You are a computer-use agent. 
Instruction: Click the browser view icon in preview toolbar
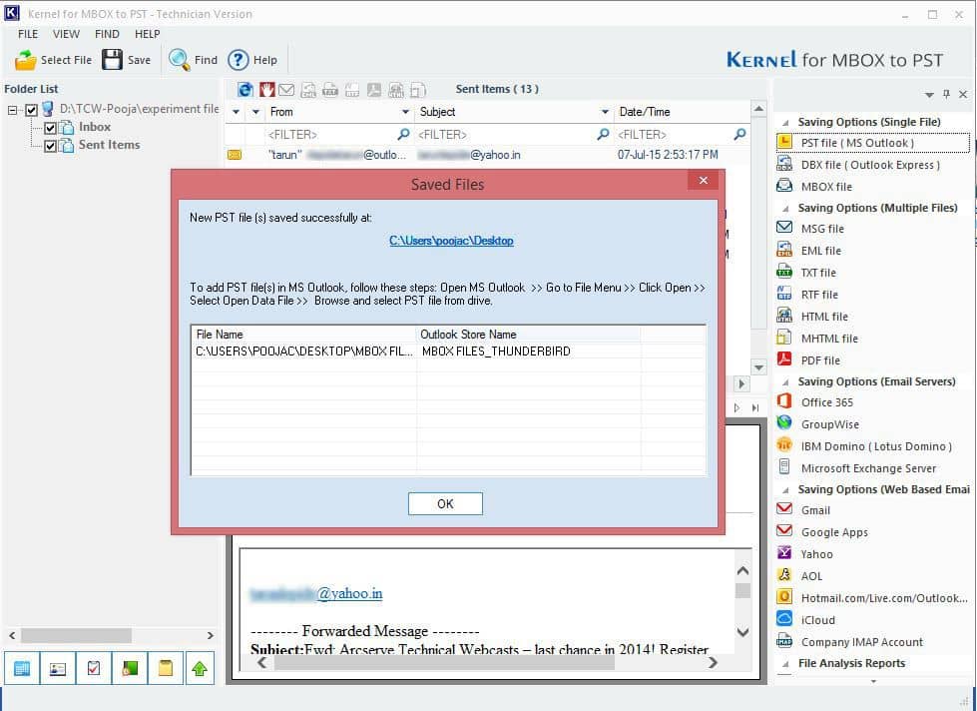(245, 90)
